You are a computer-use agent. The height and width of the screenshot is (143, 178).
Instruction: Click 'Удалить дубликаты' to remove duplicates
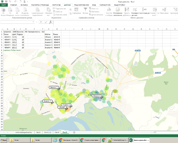coord(127,12)
